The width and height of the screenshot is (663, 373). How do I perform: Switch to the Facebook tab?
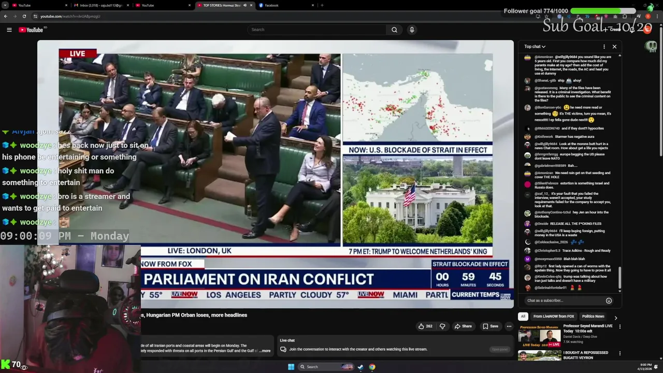[285, 5]
